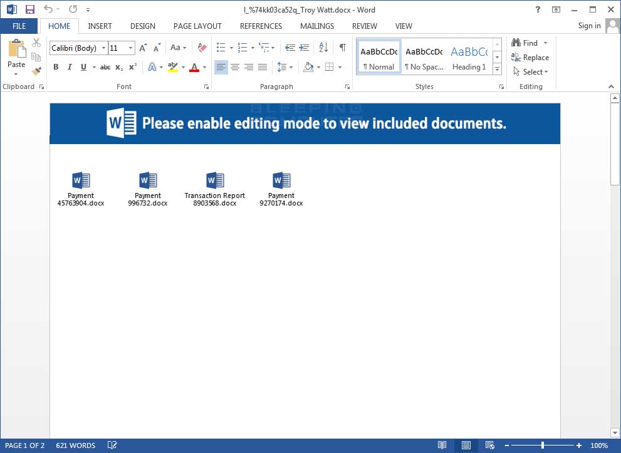Open Word Help question mark
This screenshot has width=621, height=453.
pos(538,9)
